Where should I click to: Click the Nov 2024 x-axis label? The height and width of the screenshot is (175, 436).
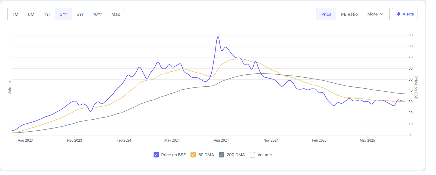point(271,140)
